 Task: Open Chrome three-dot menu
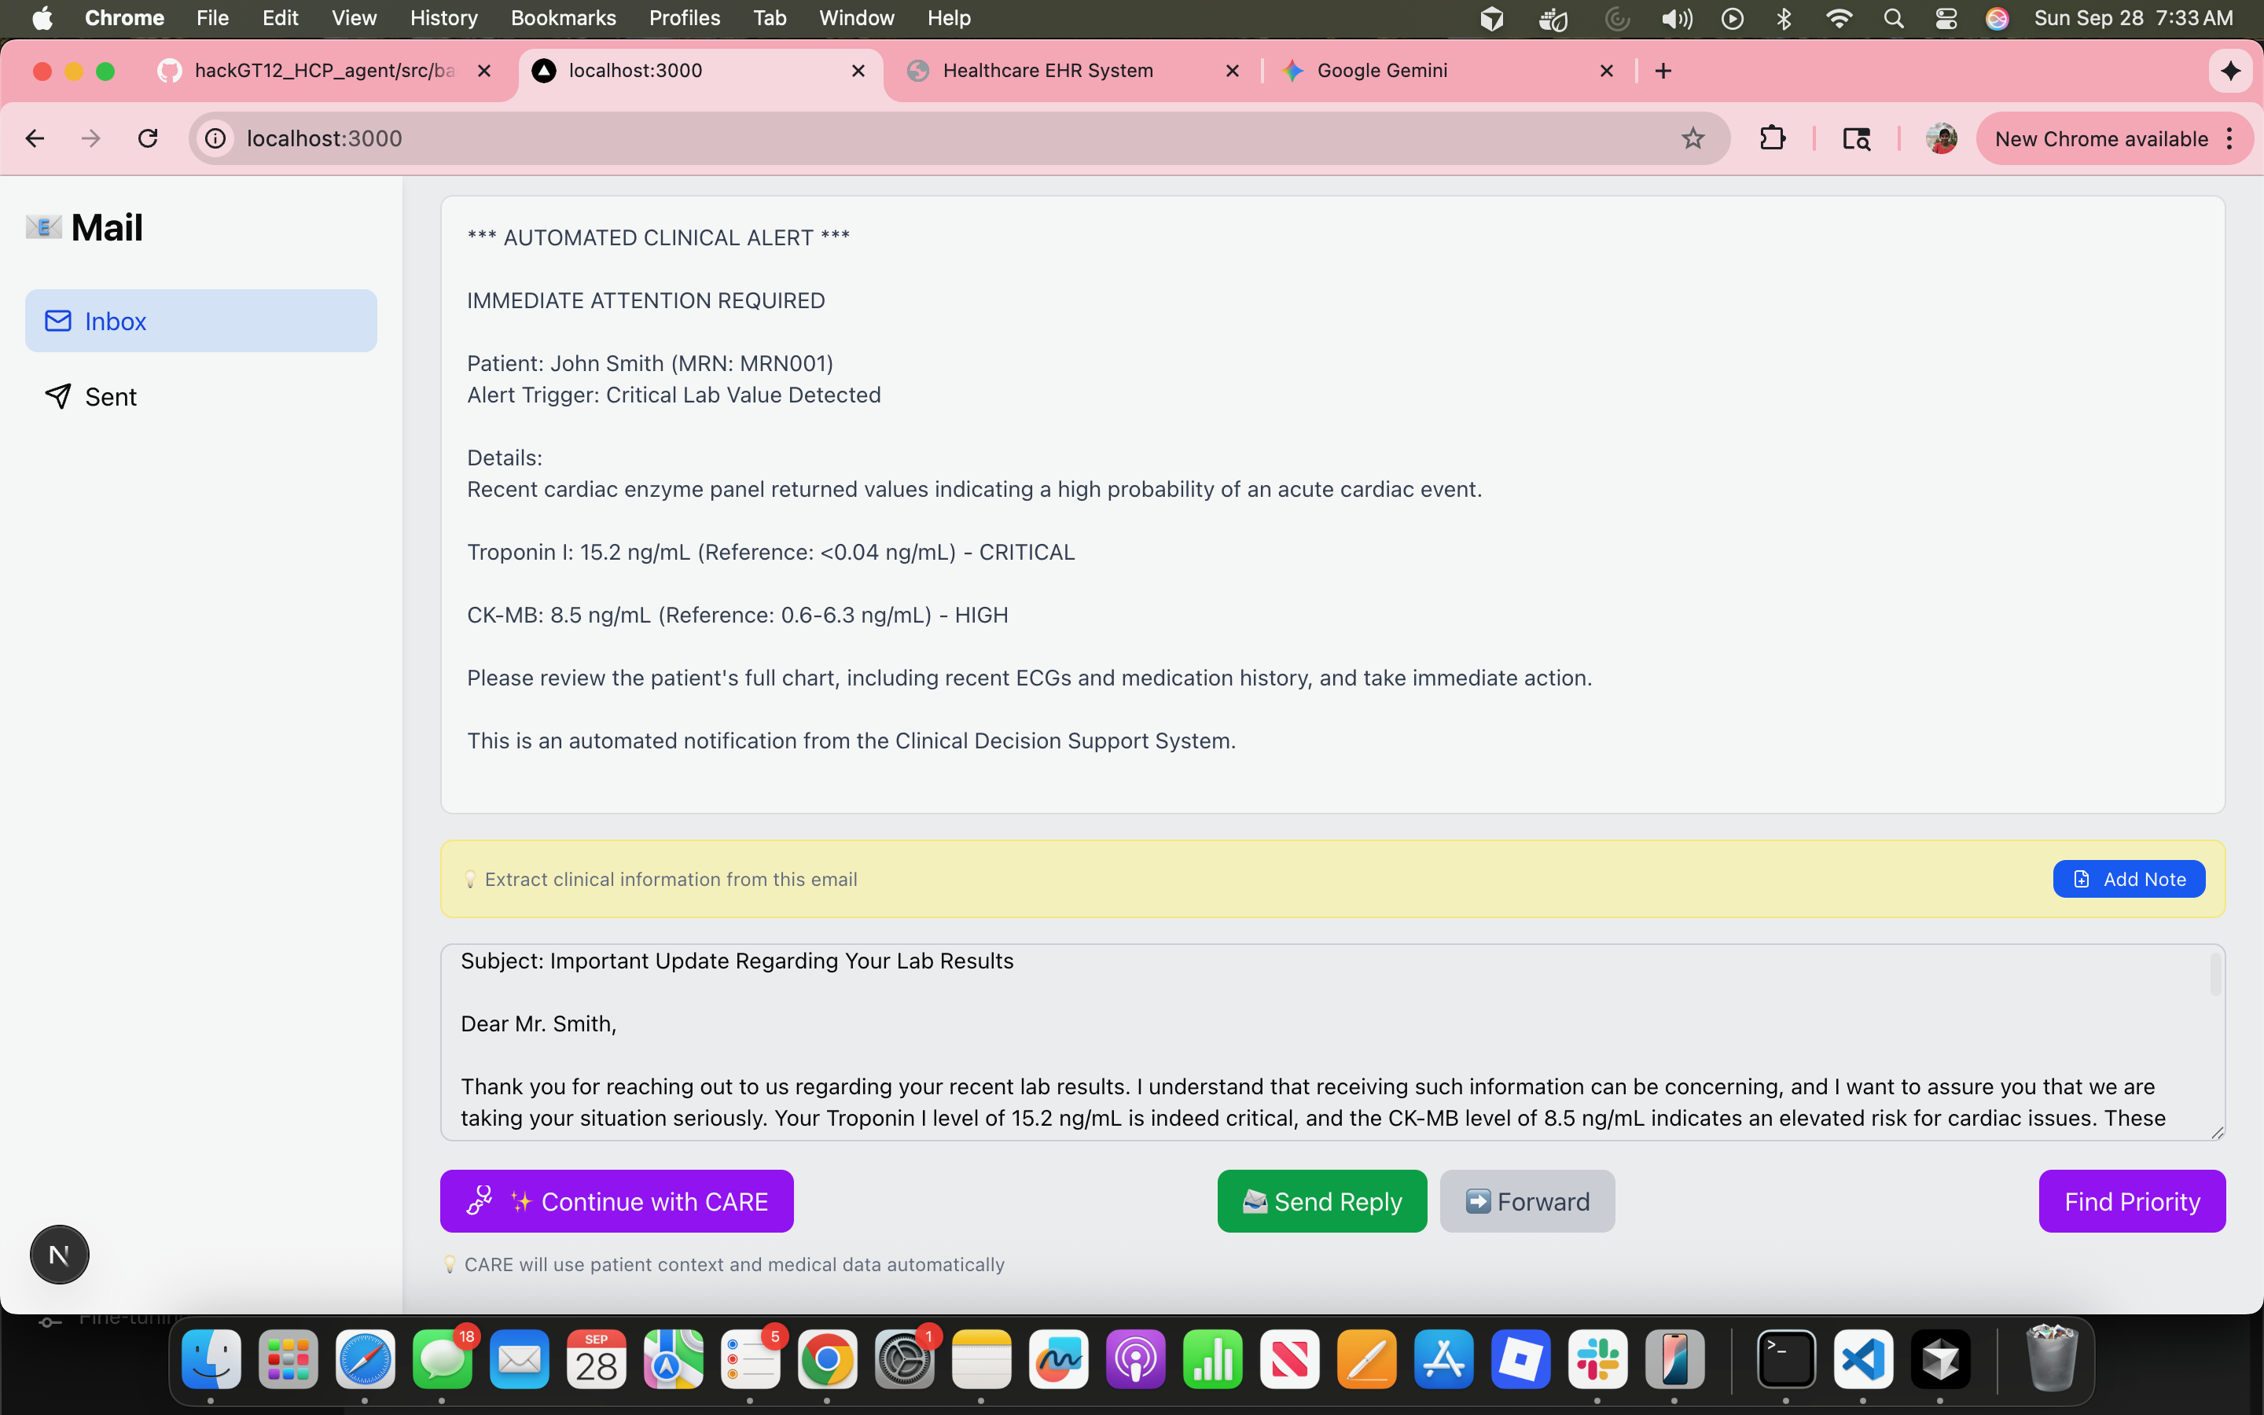2230,138
